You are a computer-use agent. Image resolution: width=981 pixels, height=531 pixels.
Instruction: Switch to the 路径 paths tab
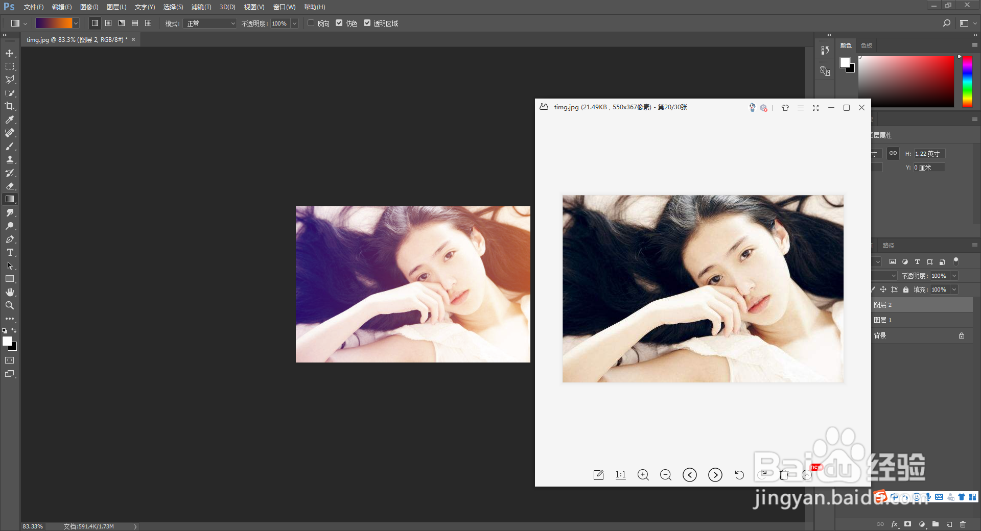pyautogui.click(x=889, y=246)
